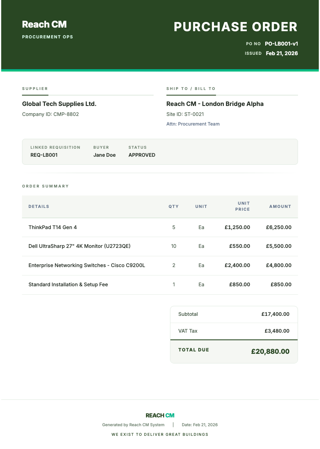The width and height of the screenshot is (320, 449).
Task: Click the DETAILS column header
Action: pos(39,206)
